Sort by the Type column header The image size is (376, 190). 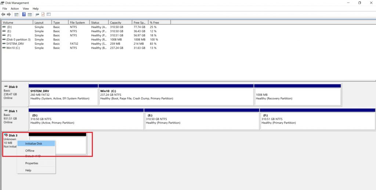click(x=60, y=22)
